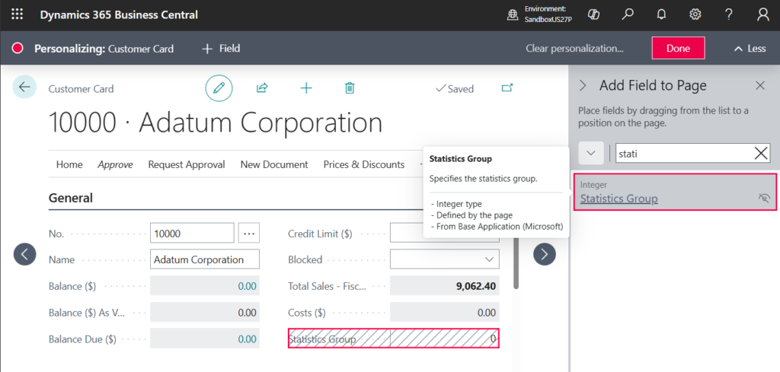Open notifications bell
The image size is (780, 372).
click(x=661, y=14)
